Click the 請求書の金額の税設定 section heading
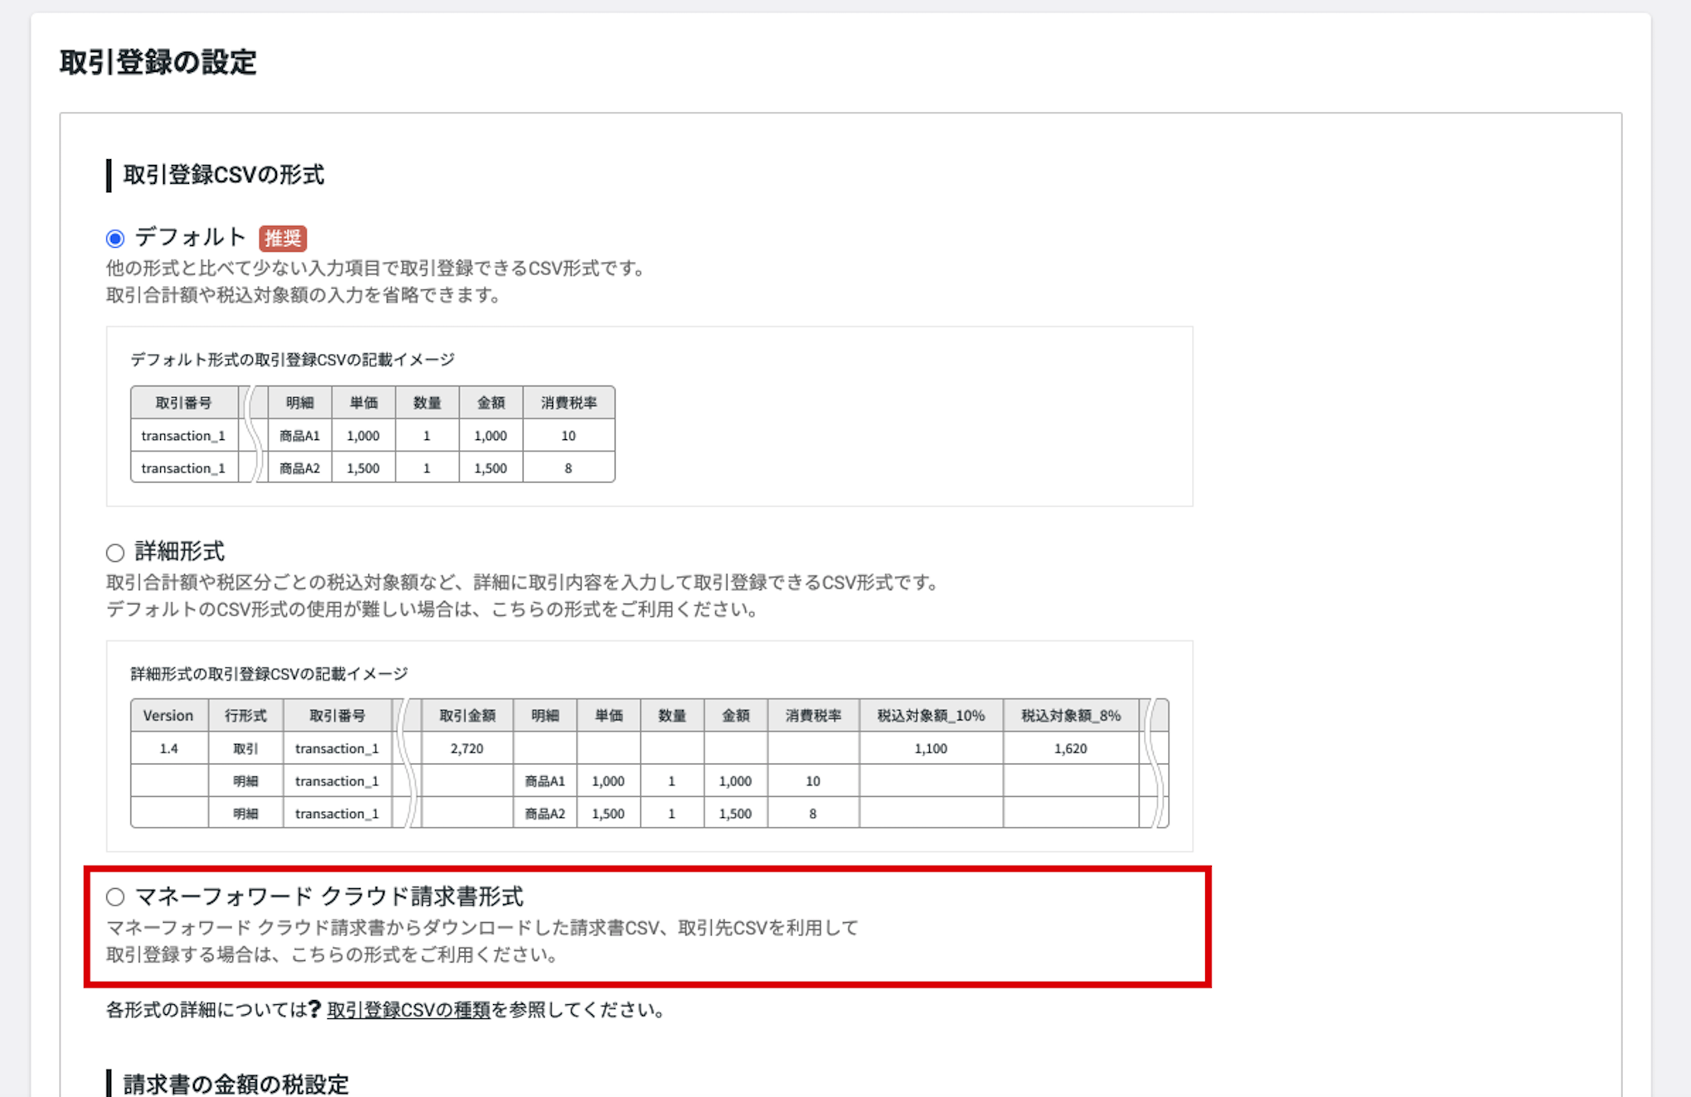Image resolution: width=1691 pixels, height=1097 pixels. (236, 1084)
